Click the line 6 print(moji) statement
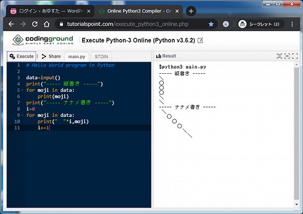This screenshot has height=214, width=303. point(53,97)
